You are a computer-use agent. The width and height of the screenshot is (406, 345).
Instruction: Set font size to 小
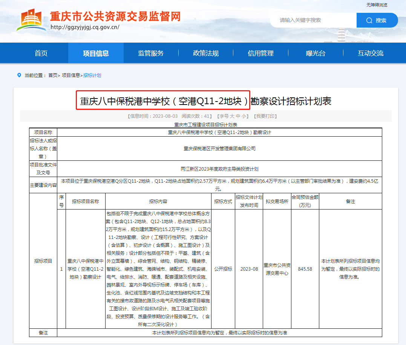point(244,116)
